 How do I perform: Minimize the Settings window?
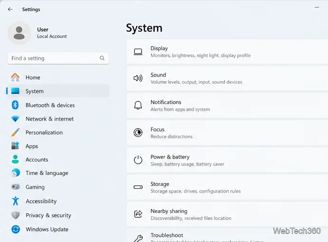(x=317, y=7)
